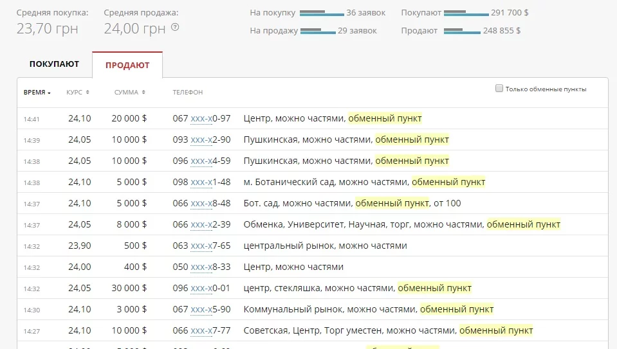Click comment 'Обменка, Университет, Научная, торг'
Screen dimensions: 617x349
pyautogui.click(x=327, y=224)
